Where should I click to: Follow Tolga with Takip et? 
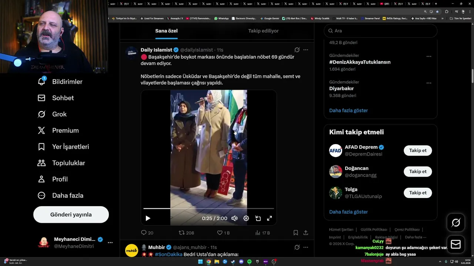pyautogui.click(x=418, y=193)
